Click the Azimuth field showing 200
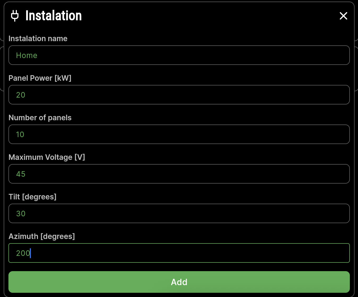This screenshot has width=358, height=297. click(179, 253)
